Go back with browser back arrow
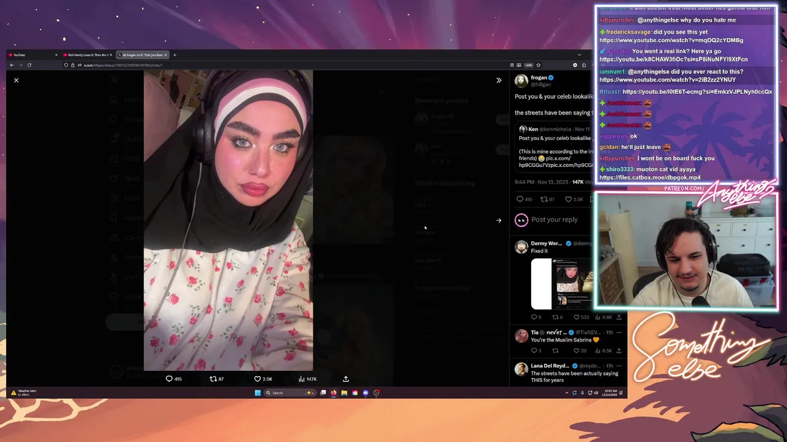787x442 pixels. 11,65
